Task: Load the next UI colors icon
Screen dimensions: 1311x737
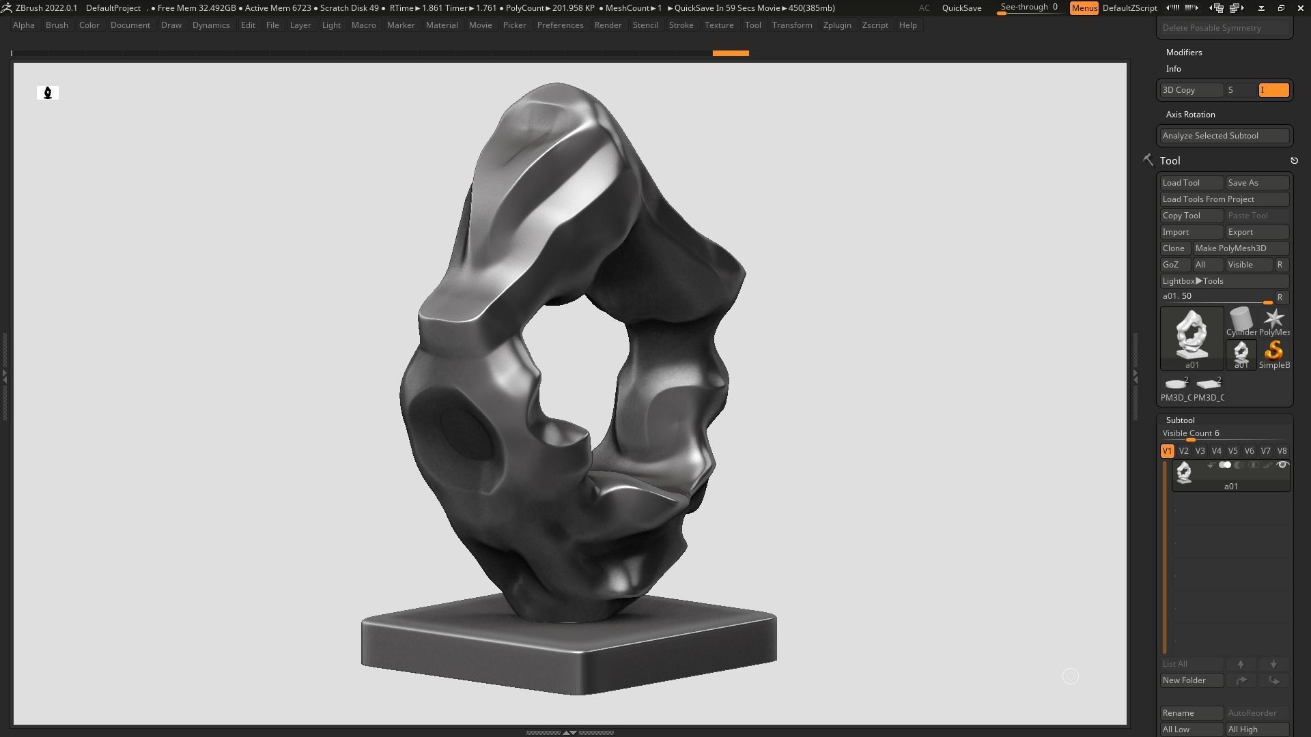Action: (x=1192, y=8)
